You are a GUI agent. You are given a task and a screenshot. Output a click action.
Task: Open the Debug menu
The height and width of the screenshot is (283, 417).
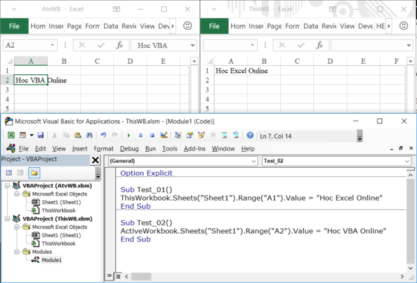(x=129, y=148)
